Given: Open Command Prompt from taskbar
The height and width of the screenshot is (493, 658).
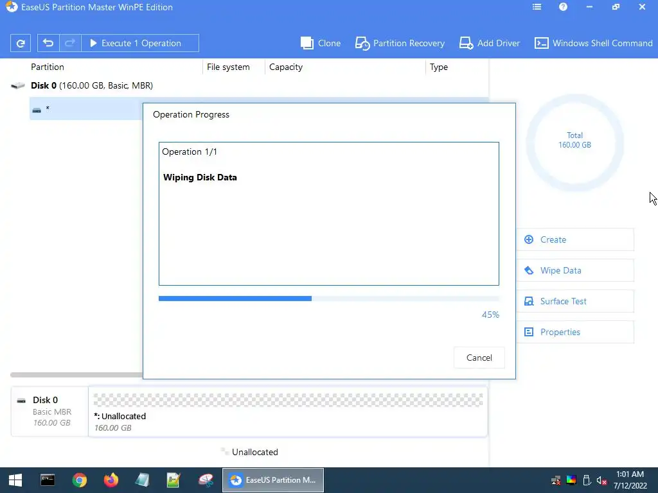Looking at the screenshot, I should click(x=48, y=480).
